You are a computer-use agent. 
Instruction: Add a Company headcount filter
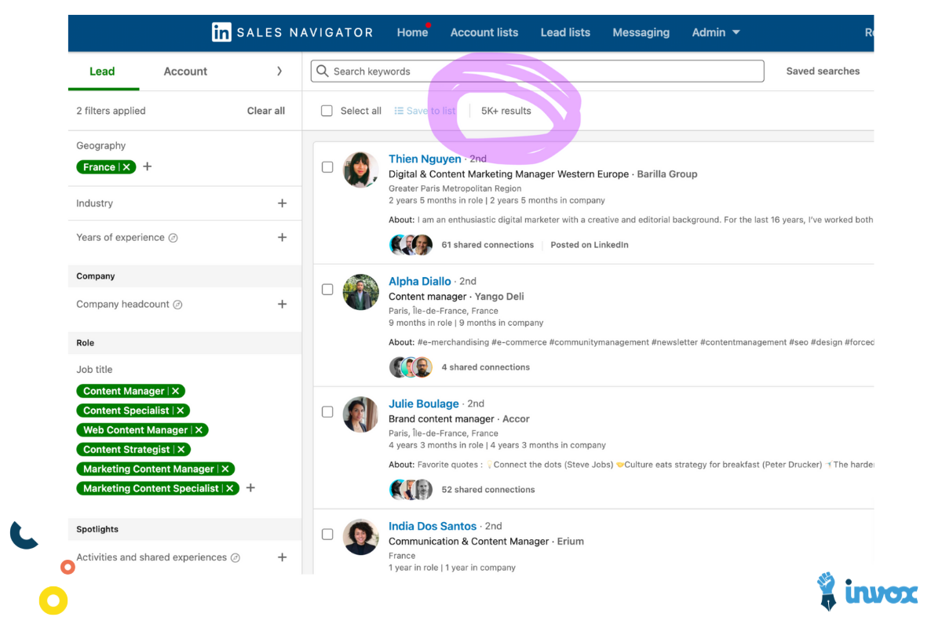pos(282,304)
